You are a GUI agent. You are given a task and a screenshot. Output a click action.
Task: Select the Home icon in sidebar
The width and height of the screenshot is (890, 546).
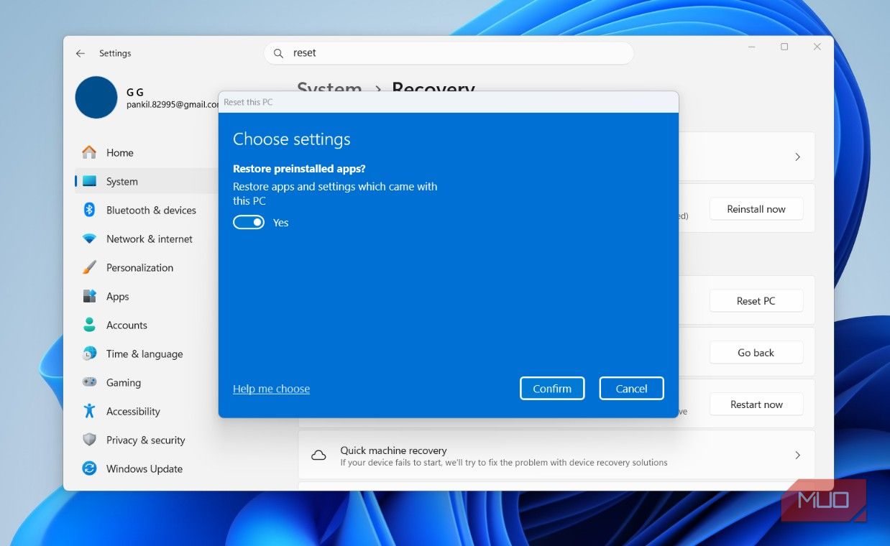[89, 152]
